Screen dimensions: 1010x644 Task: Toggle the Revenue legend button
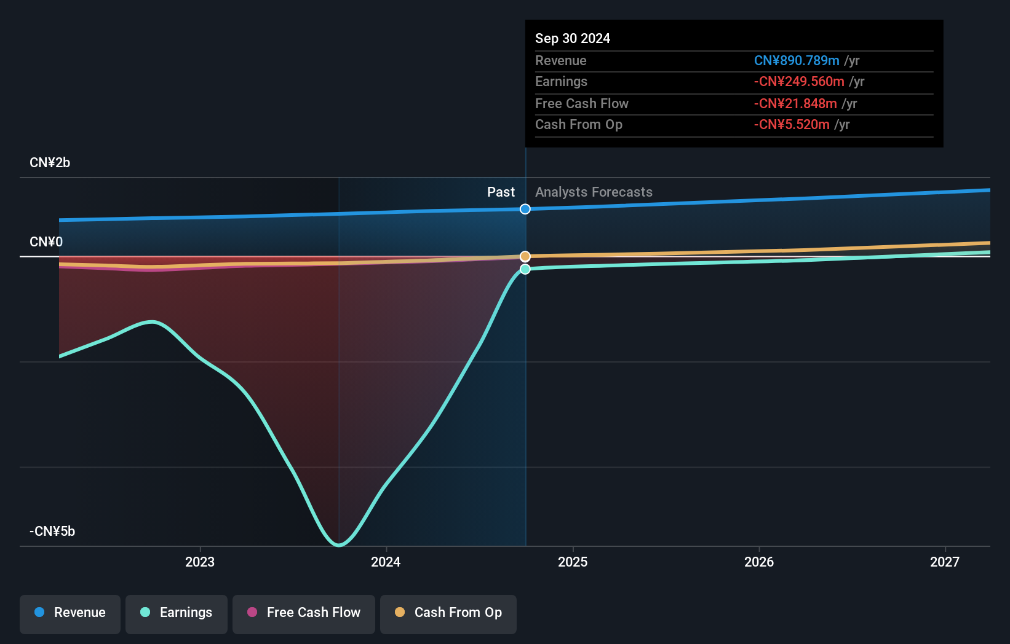(x=70, y=614)
